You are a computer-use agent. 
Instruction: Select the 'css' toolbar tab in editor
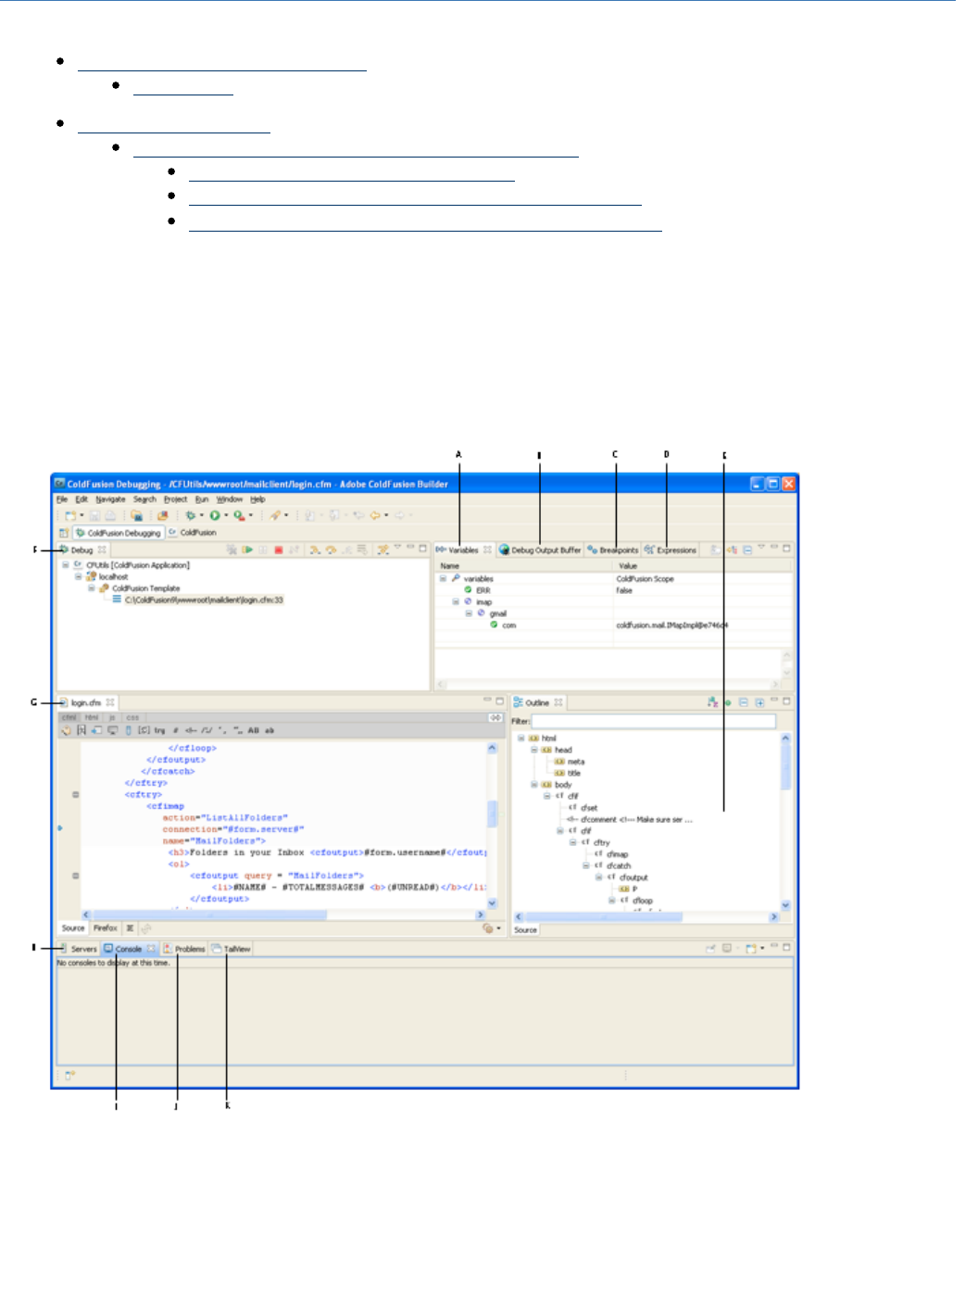tap(132, 717)
